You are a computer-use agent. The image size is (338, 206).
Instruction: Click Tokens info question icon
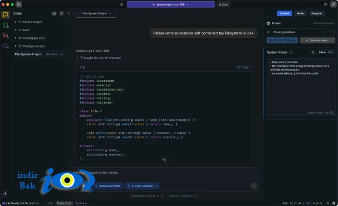197,196
